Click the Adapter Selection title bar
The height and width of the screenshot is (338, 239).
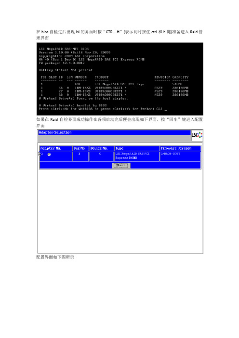(114, 132)
